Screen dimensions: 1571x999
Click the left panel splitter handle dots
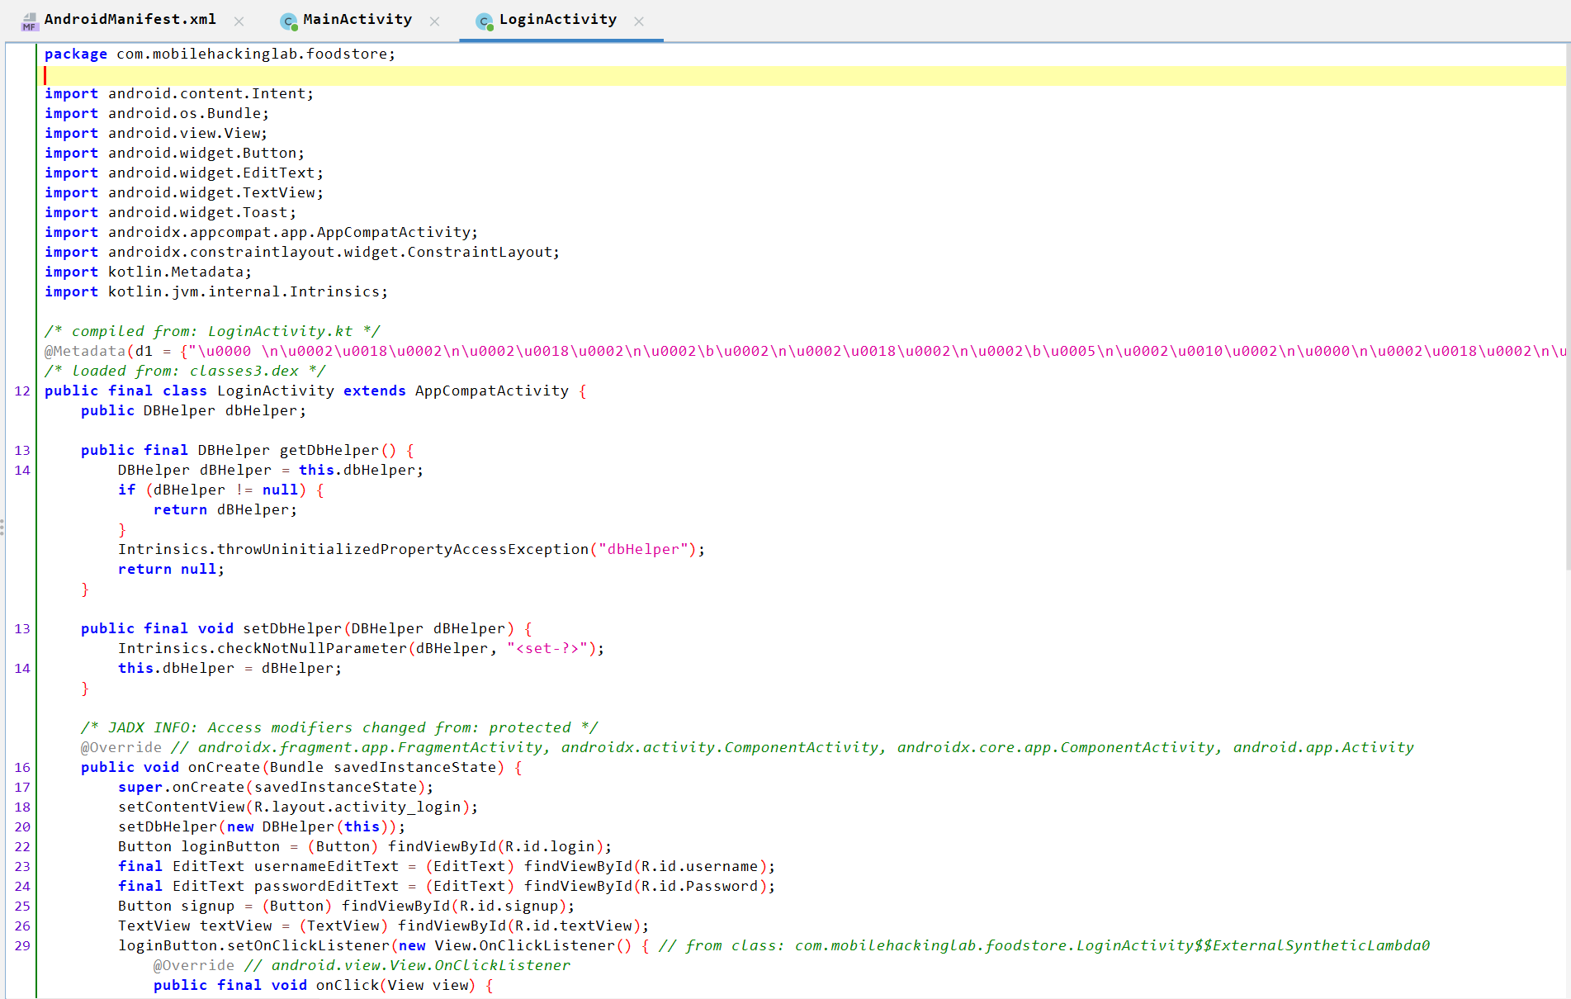click(2, 527)
